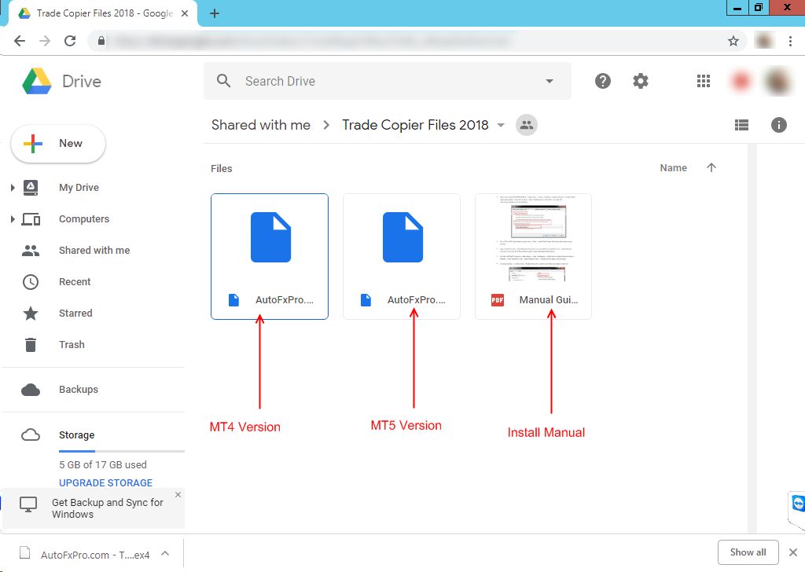Open download item options chevron
805x572 pixels.
[165, 553]
